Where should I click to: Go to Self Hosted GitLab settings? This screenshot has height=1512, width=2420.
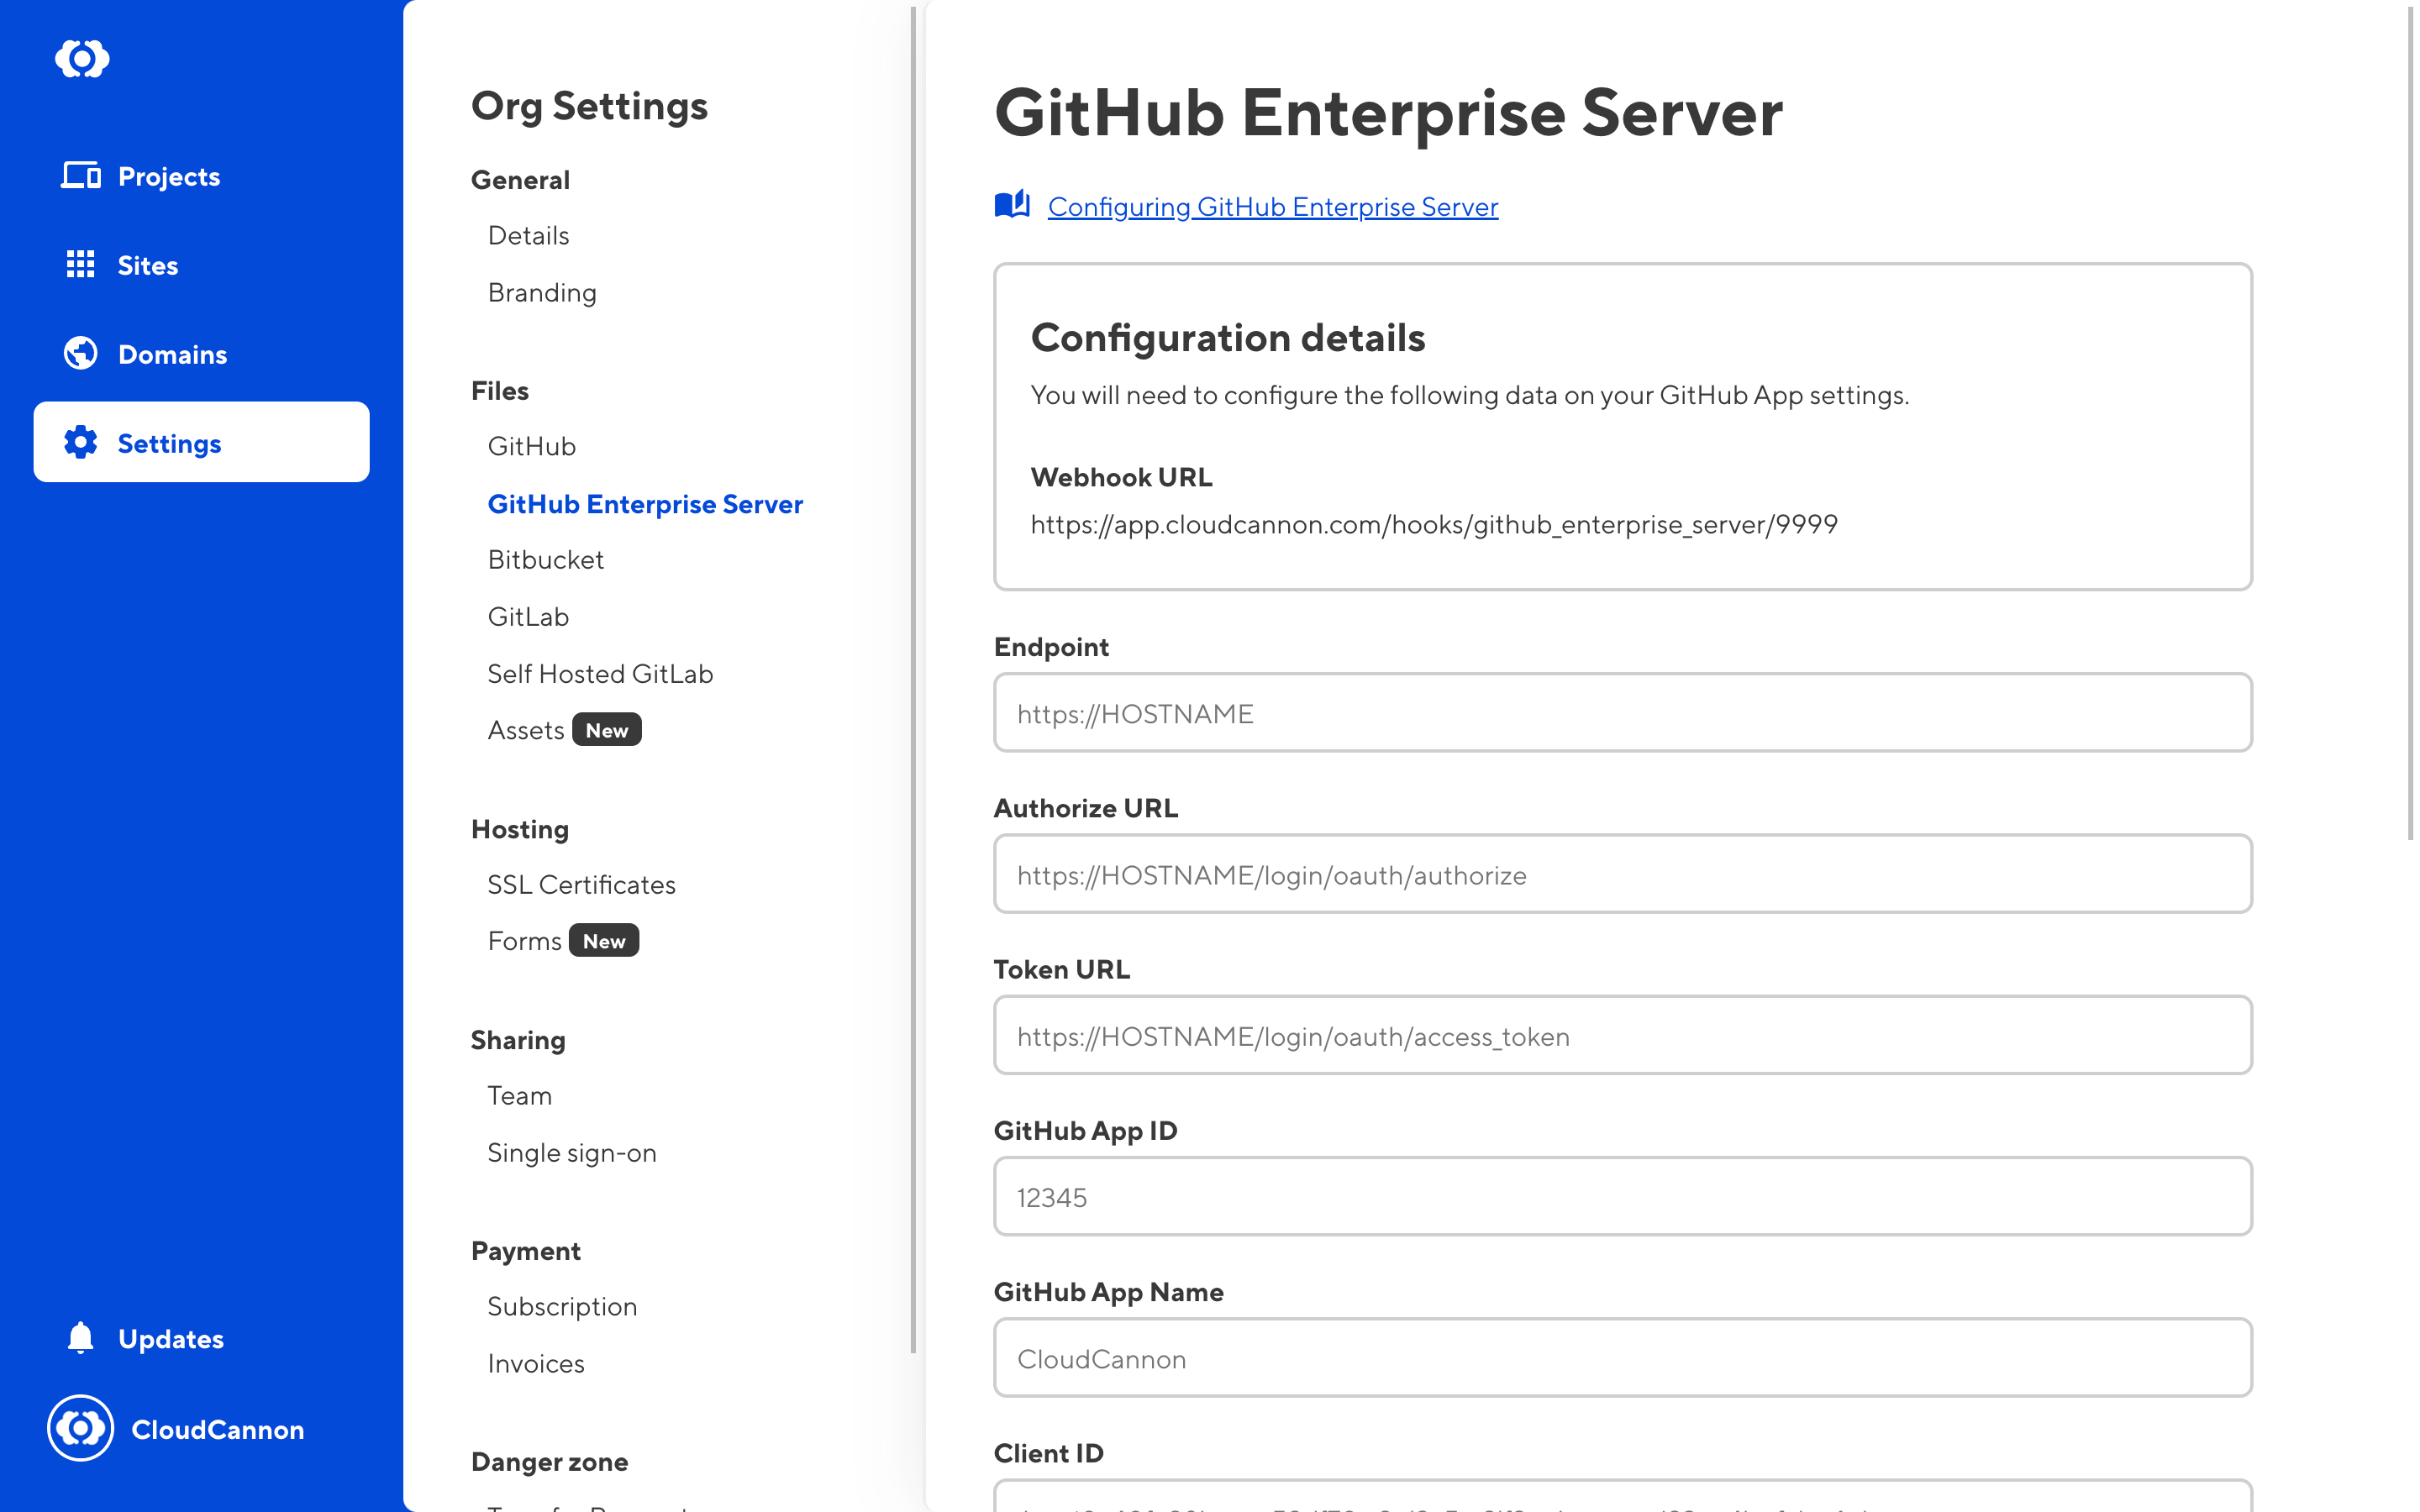point(600,674)
